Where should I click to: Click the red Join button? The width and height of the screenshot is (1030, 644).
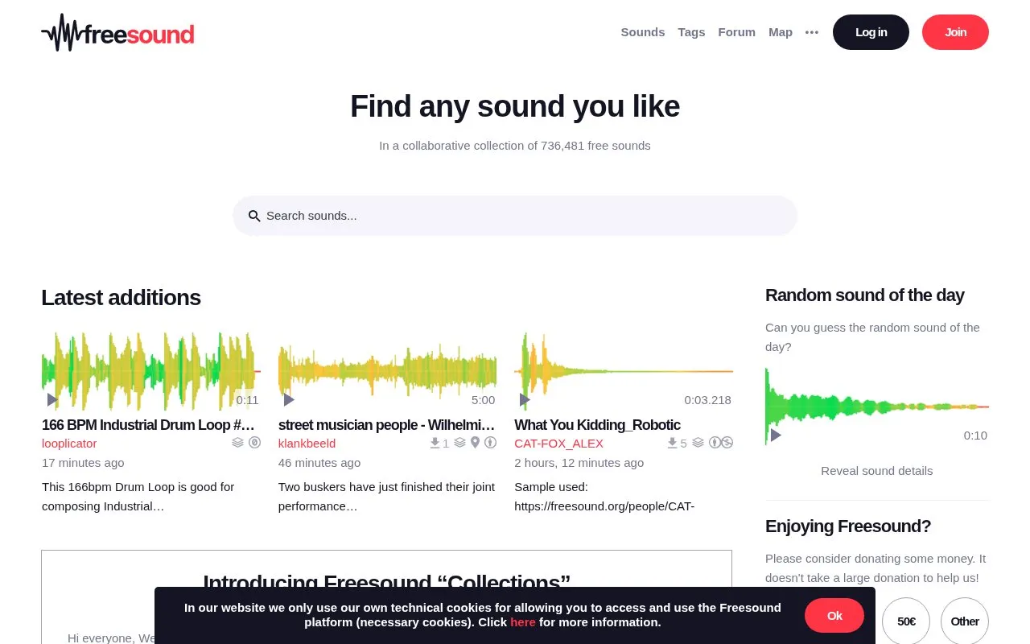955,32
